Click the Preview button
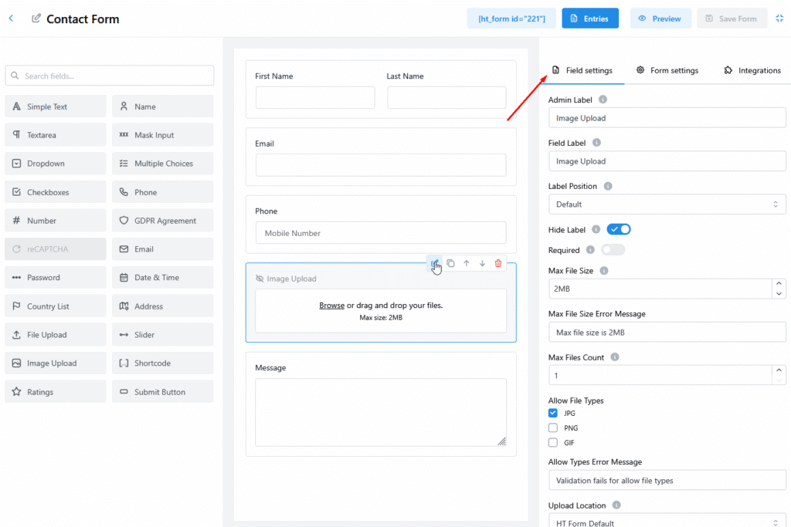791x527 pixels. coord(660,19)
